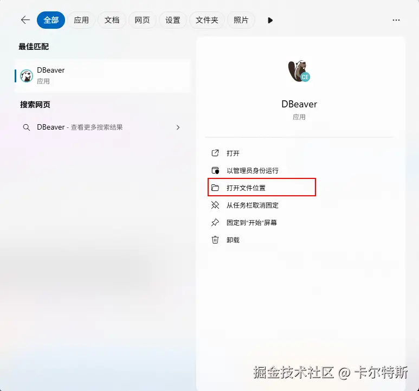The image size is (419, 391).
Task: Switch to the 文件夹 filter tab
Action: pyautogui.click(x=207, y=20)
